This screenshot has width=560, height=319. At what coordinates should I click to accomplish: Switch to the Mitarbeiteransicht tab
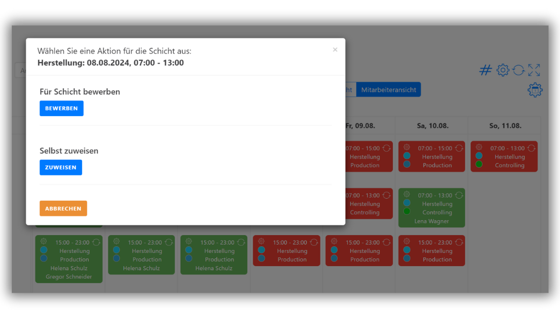pos(388,90)
